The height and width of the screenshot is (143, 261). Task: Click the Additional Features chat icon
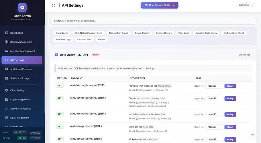(x=7, y=69)
